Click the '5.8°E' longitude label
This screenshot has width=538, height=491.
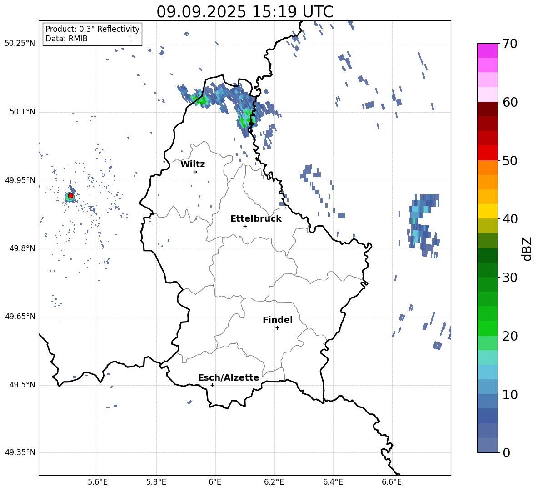156,482
